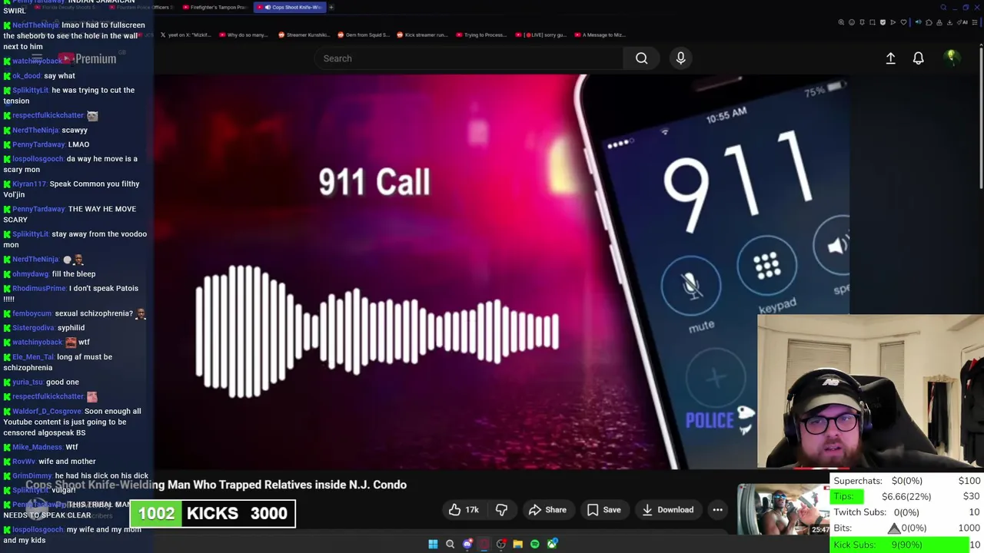984x553 pixels.
Task: Open the Streamer Kunshiki... bookmark
Action: (304, 35)
